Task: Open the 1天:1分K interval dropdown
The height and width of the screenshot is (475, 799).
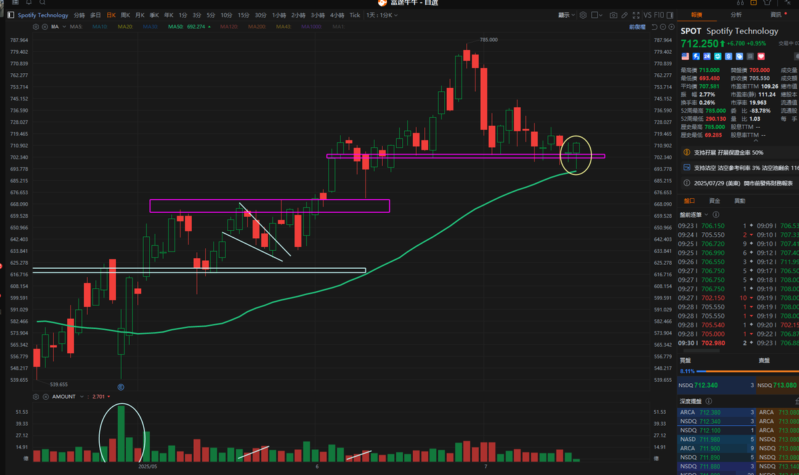Action: [x=382, y=15]
